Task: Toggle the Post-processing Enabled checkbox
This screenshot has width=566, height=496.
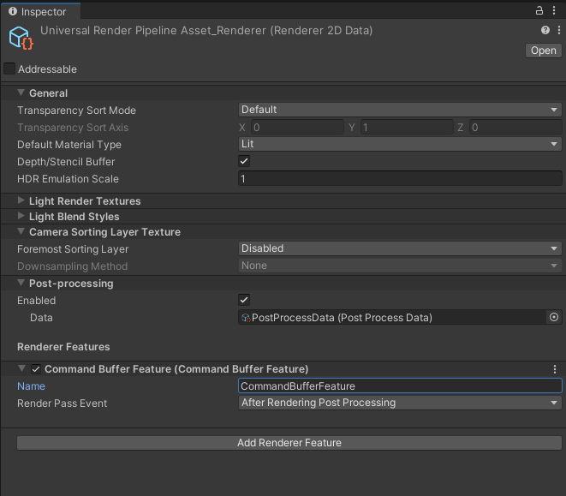Action: [244, 300]
